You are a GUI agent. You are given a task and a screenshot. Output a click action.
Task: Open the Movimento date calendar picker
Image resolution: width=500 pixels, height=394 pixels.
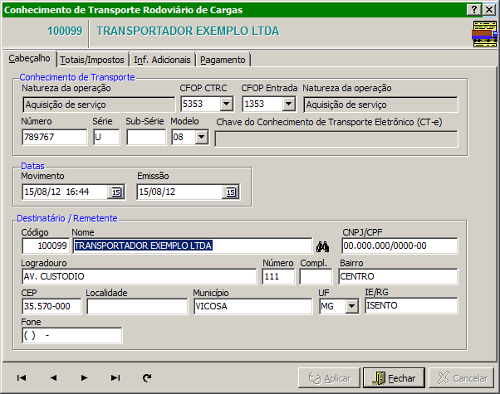coord(116,192)
